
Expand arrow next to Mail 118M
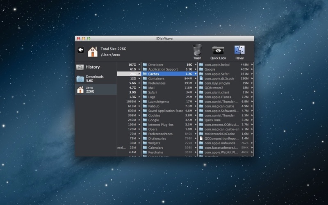click(196, 88)
